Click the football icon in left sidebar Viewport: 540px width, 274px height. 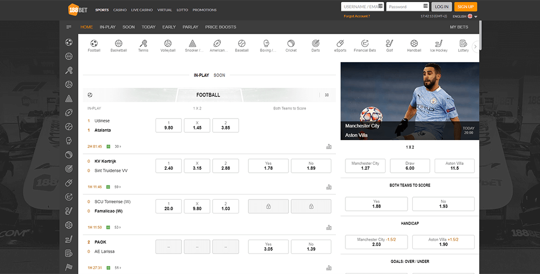(x=69, y=42)
